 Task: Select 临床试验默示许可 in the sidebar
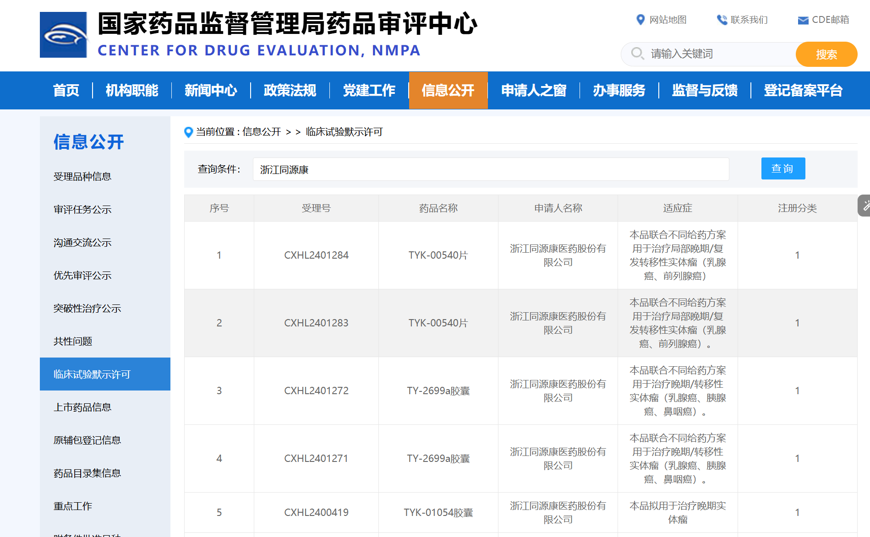point(105,374)
